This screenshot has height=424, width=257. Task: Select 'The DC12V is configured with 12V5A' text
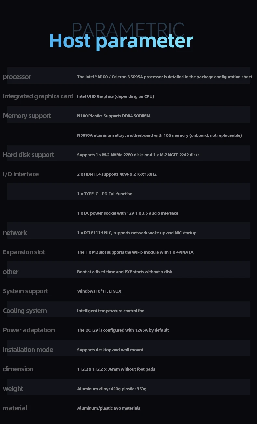(x=123, y=330)
